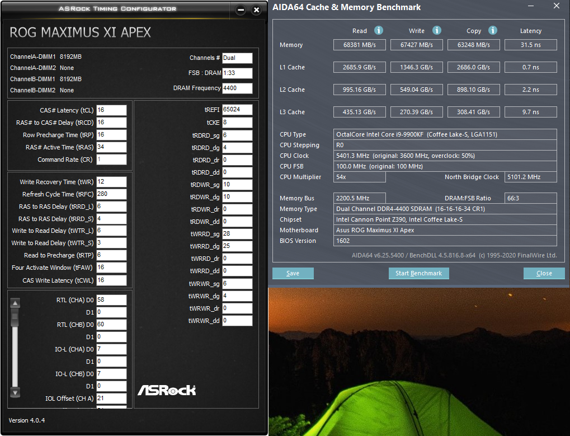Select the RAS# to CAS# Delay (tRCD) field
The width and height of the screenshot is (570, 436).
tap(111, 123)
